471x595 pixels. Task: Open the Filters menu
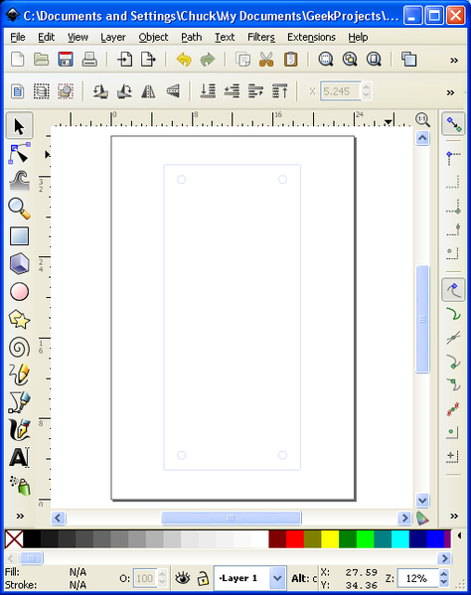261,37
